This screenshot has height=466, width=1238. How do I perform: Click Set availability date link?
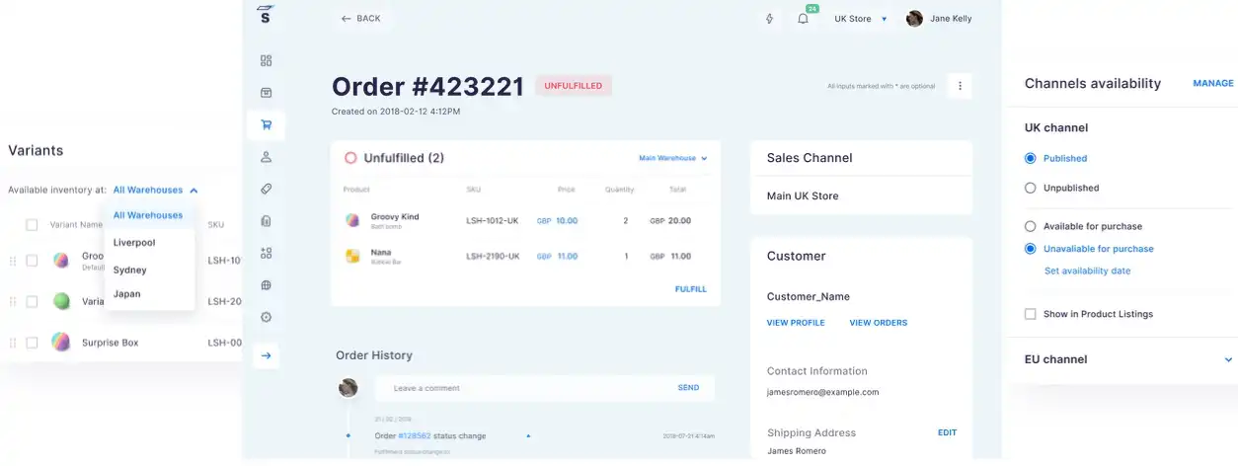coord(1088,271)
